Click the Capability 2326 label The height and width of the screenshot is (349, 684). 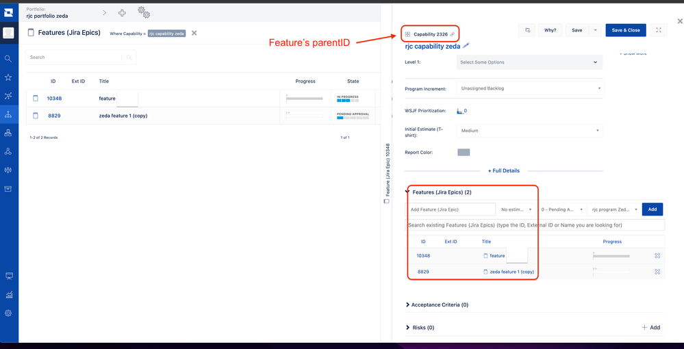[431, 34]
